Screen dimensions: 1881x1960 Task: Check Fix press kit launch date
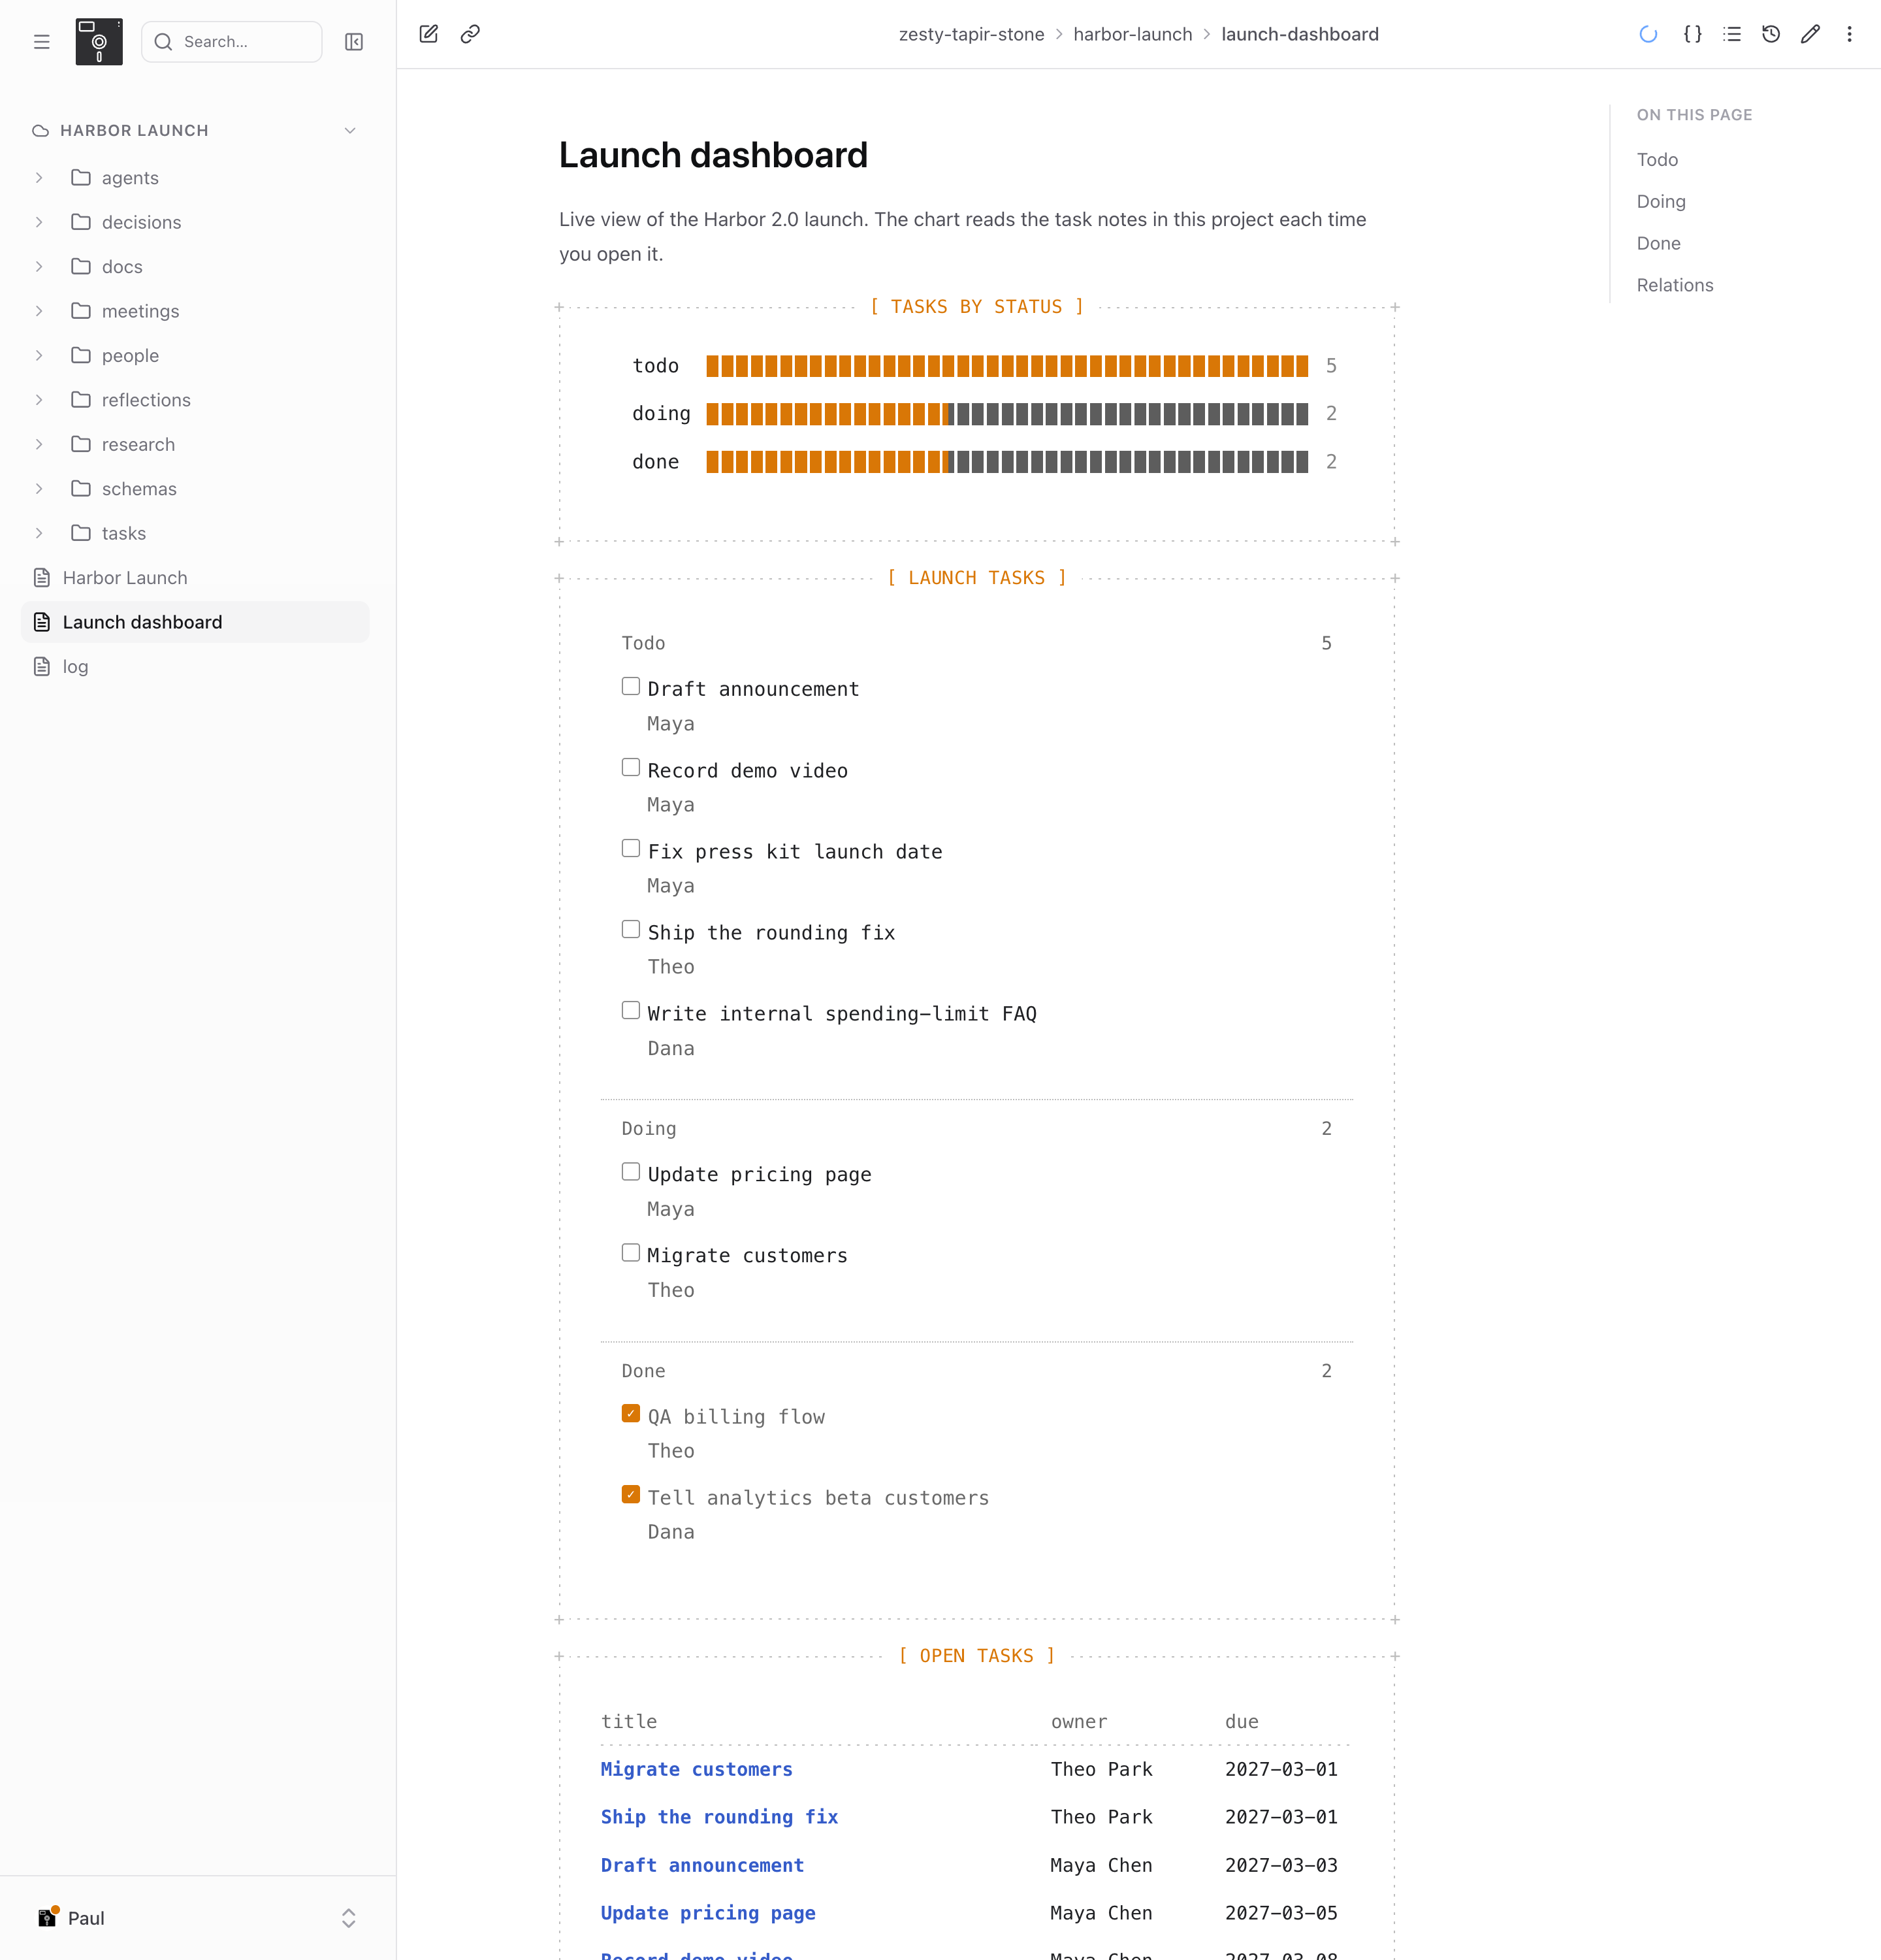pyautogui.click(x=631, y=848)
